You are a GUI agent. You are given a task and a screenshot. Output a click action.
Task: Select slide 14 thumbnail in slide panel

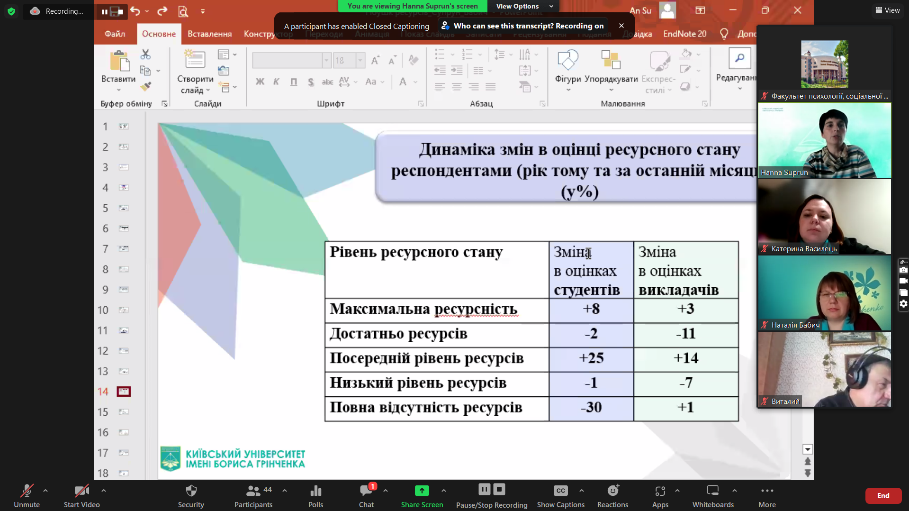click(x=124, y=392)
